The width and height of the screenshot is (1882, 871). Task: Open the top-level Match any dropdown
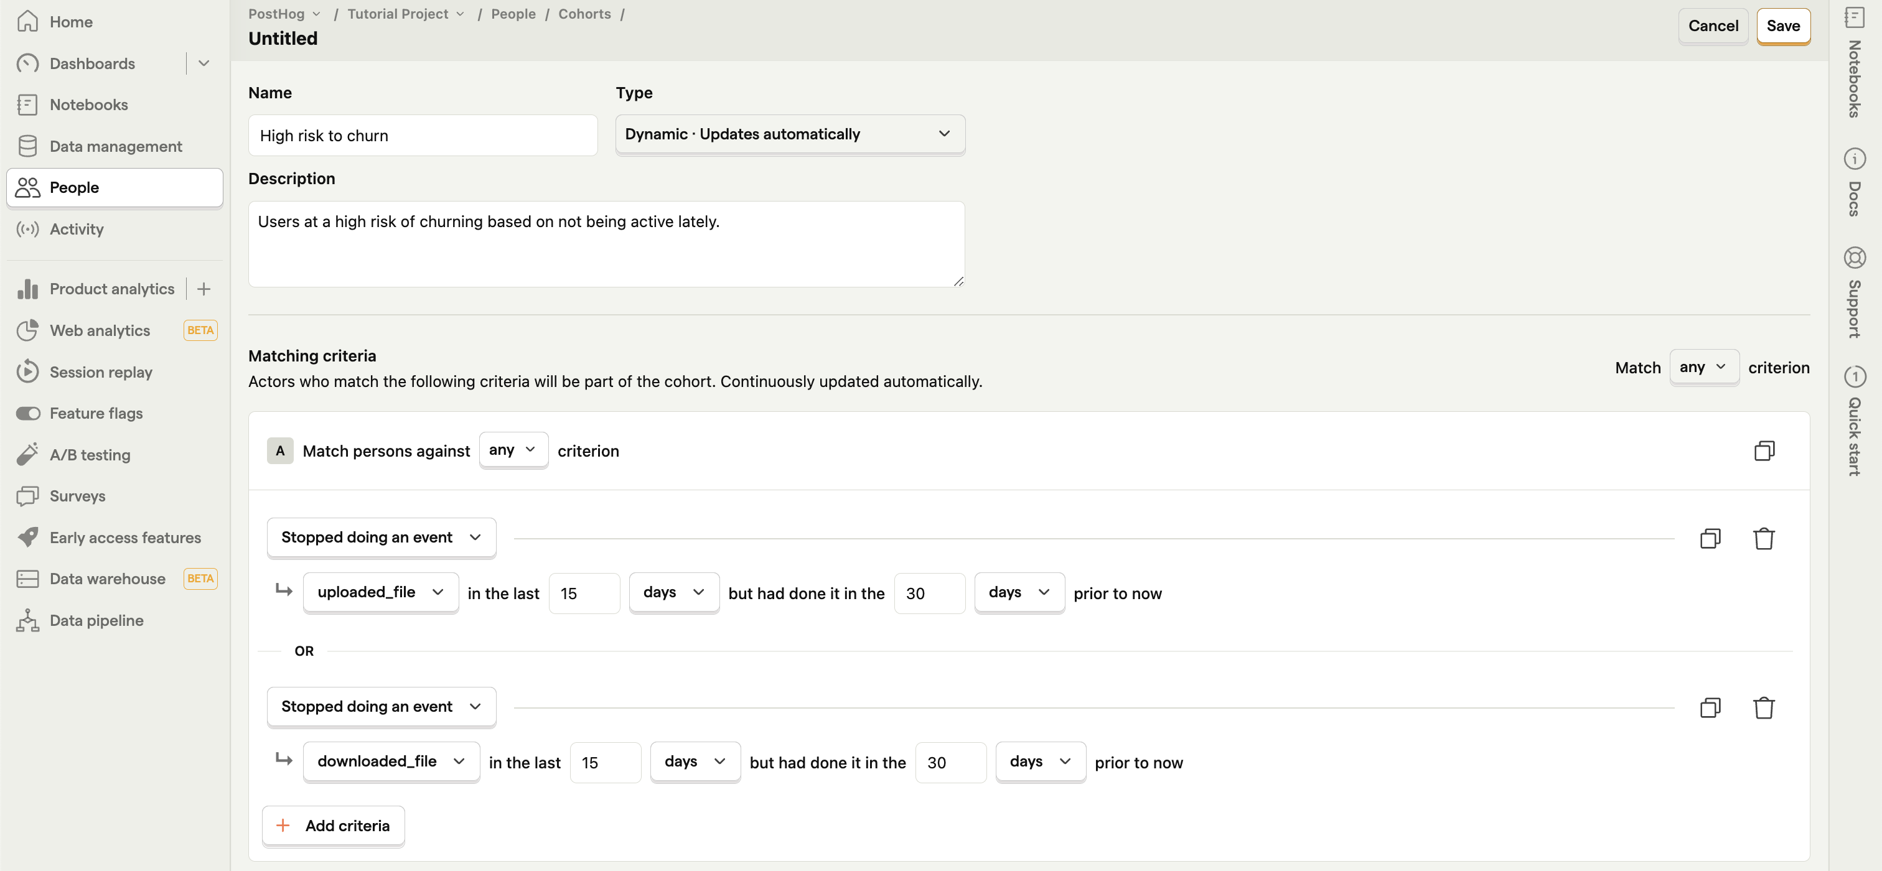1704,367
